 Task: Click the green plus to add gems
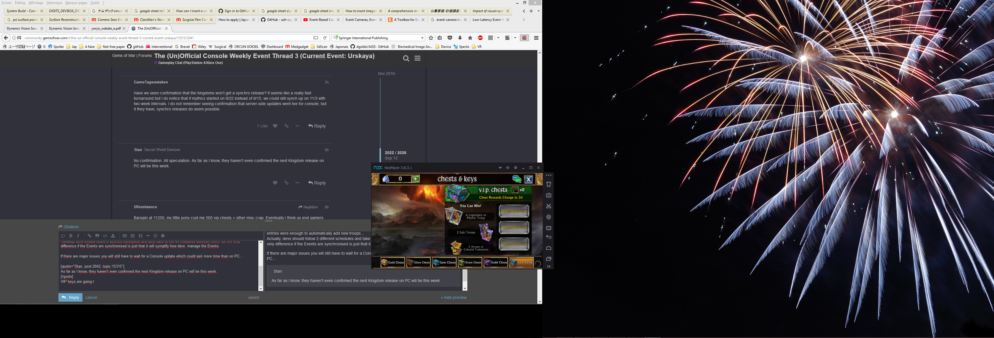416,179
